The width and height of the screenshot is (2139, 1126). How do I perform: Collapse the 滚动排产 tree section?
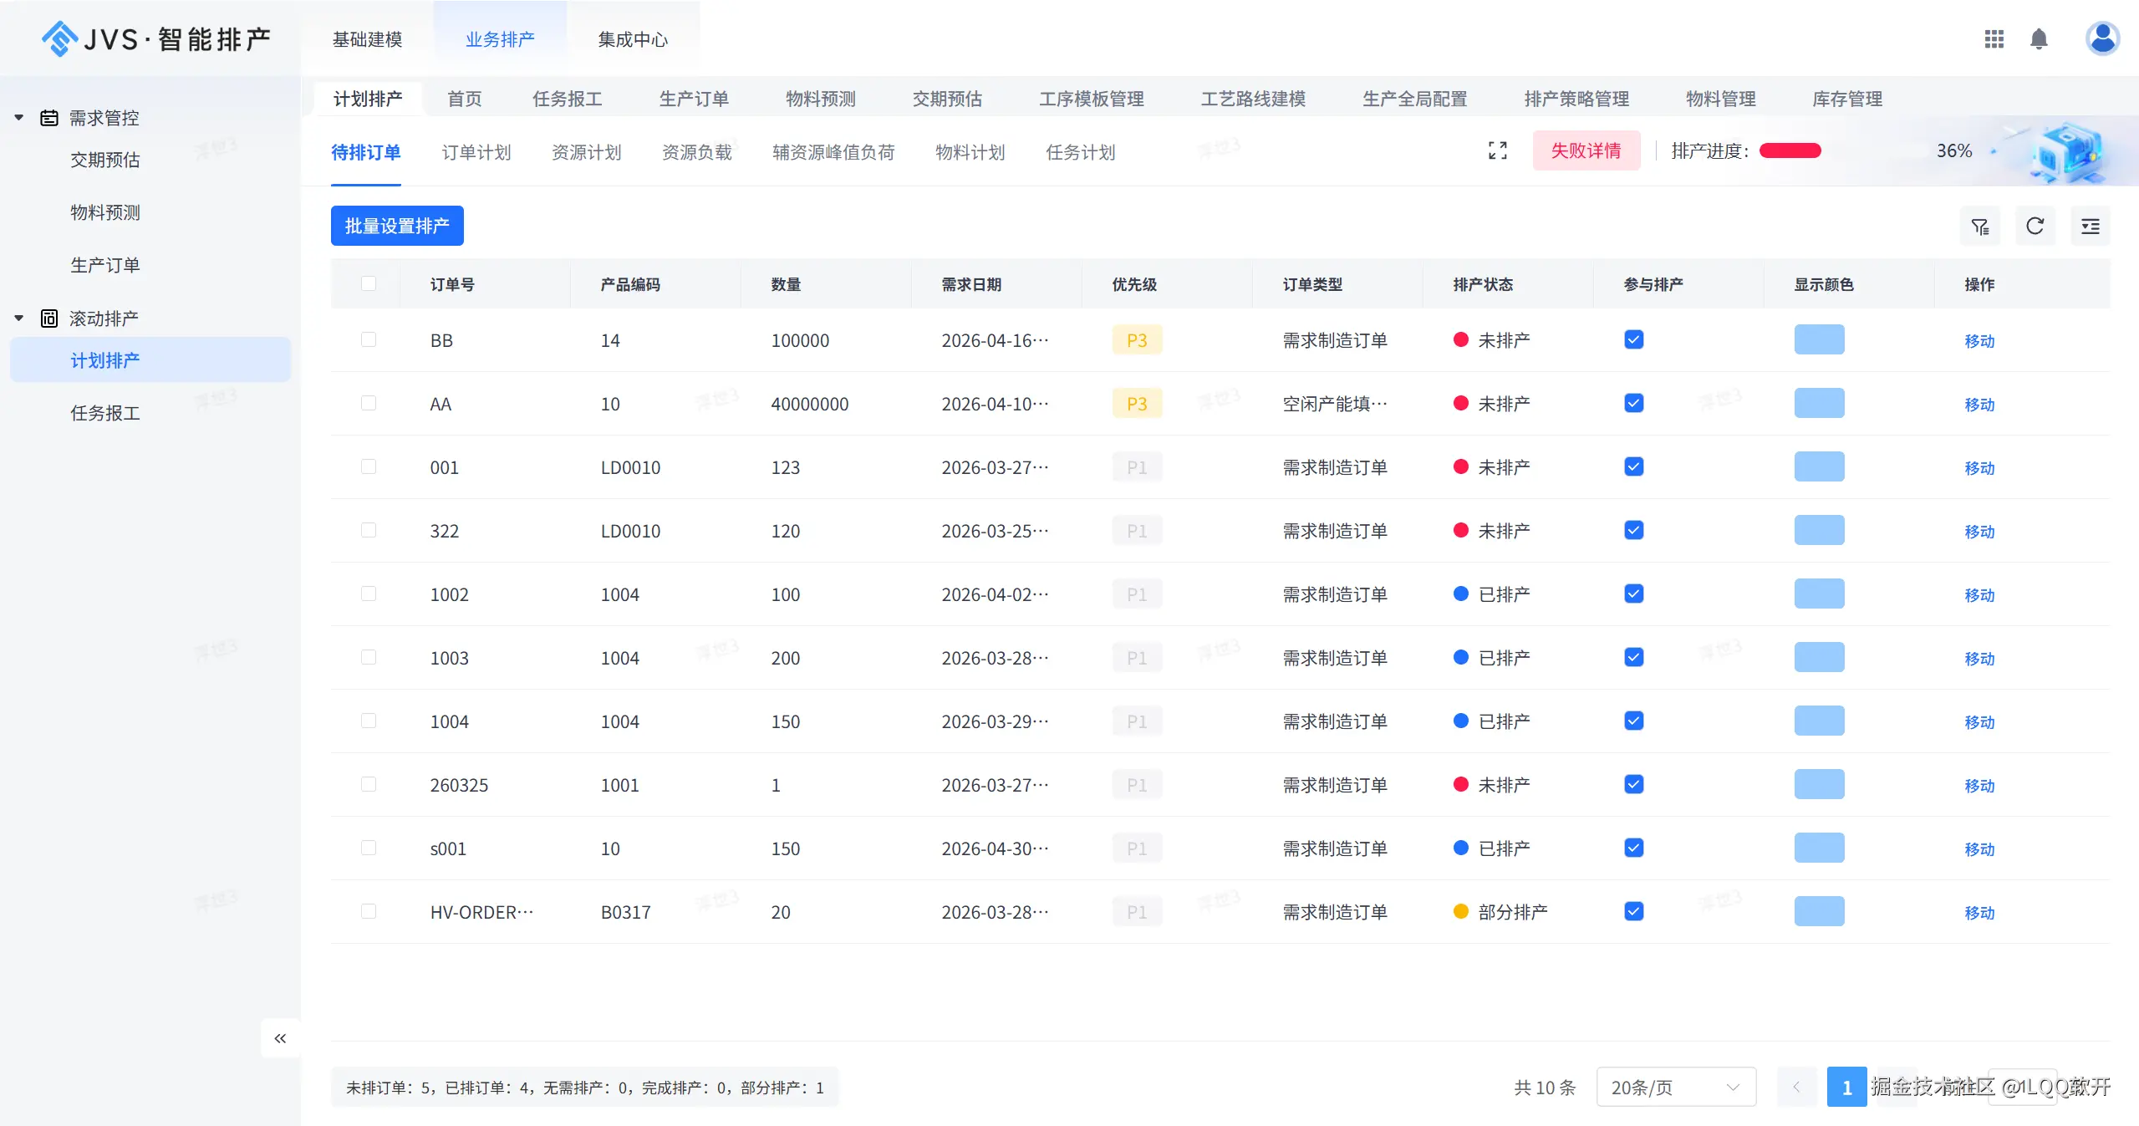[x=19, y=318]
